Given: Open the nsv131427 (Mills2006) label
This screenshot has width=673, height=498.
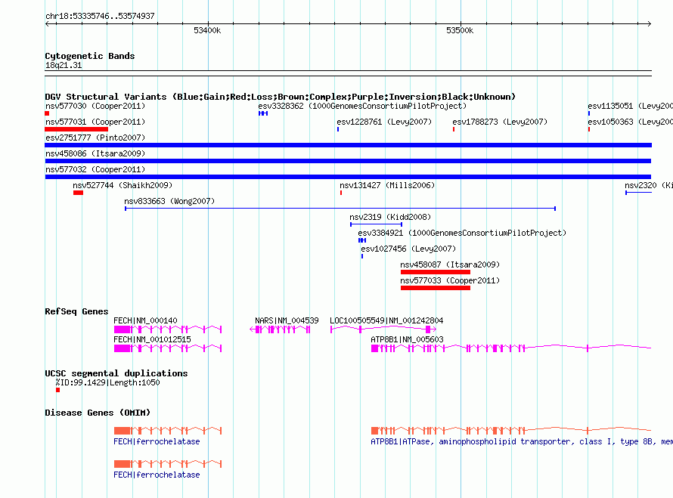Looking at the screenshot, I should [387, 185].
